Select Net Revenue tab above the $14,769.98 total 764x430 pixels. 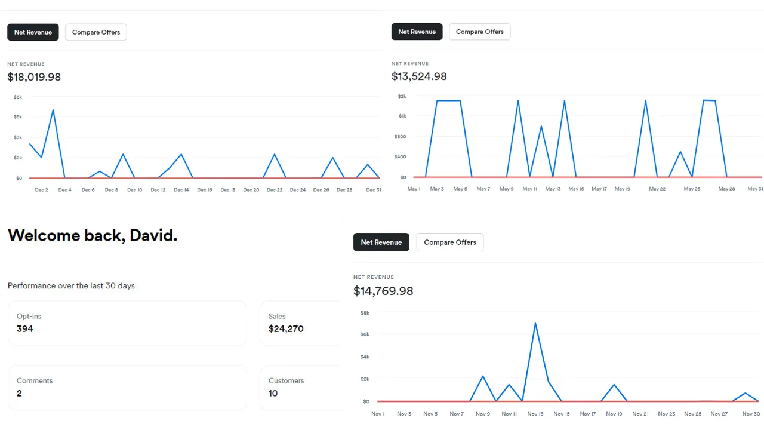coord(381,242)
